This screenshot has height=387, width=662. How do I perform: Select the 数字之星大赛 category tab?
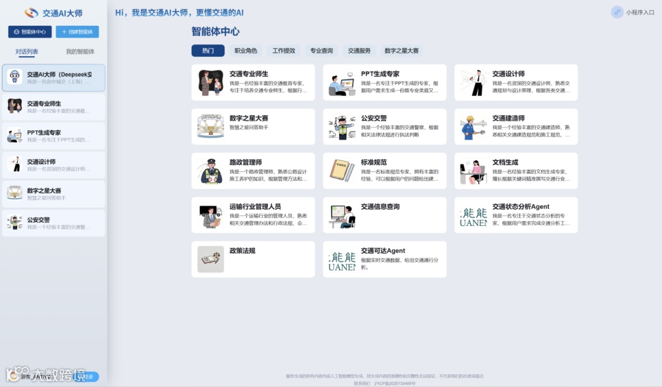coord(401,51)
